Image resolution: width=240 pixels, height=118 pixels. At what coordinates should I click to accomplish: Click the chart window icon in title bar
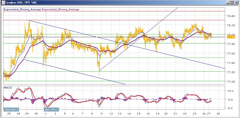click(3, 2)
